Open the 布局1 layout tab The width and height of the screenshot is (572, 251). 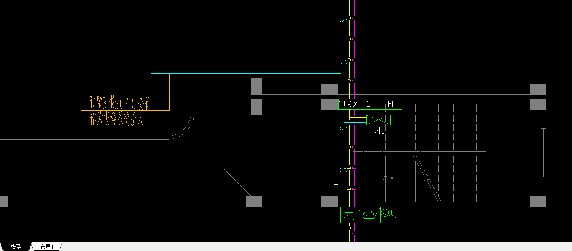point(47,247)
